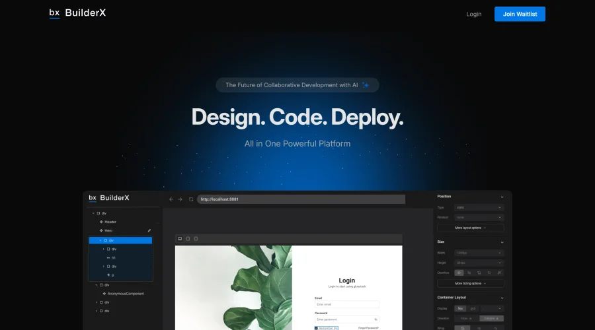Click the Login heading in the canvas preview
Image resolution: width=595 pixels, height=330 pixels.
tap(347, 280)
